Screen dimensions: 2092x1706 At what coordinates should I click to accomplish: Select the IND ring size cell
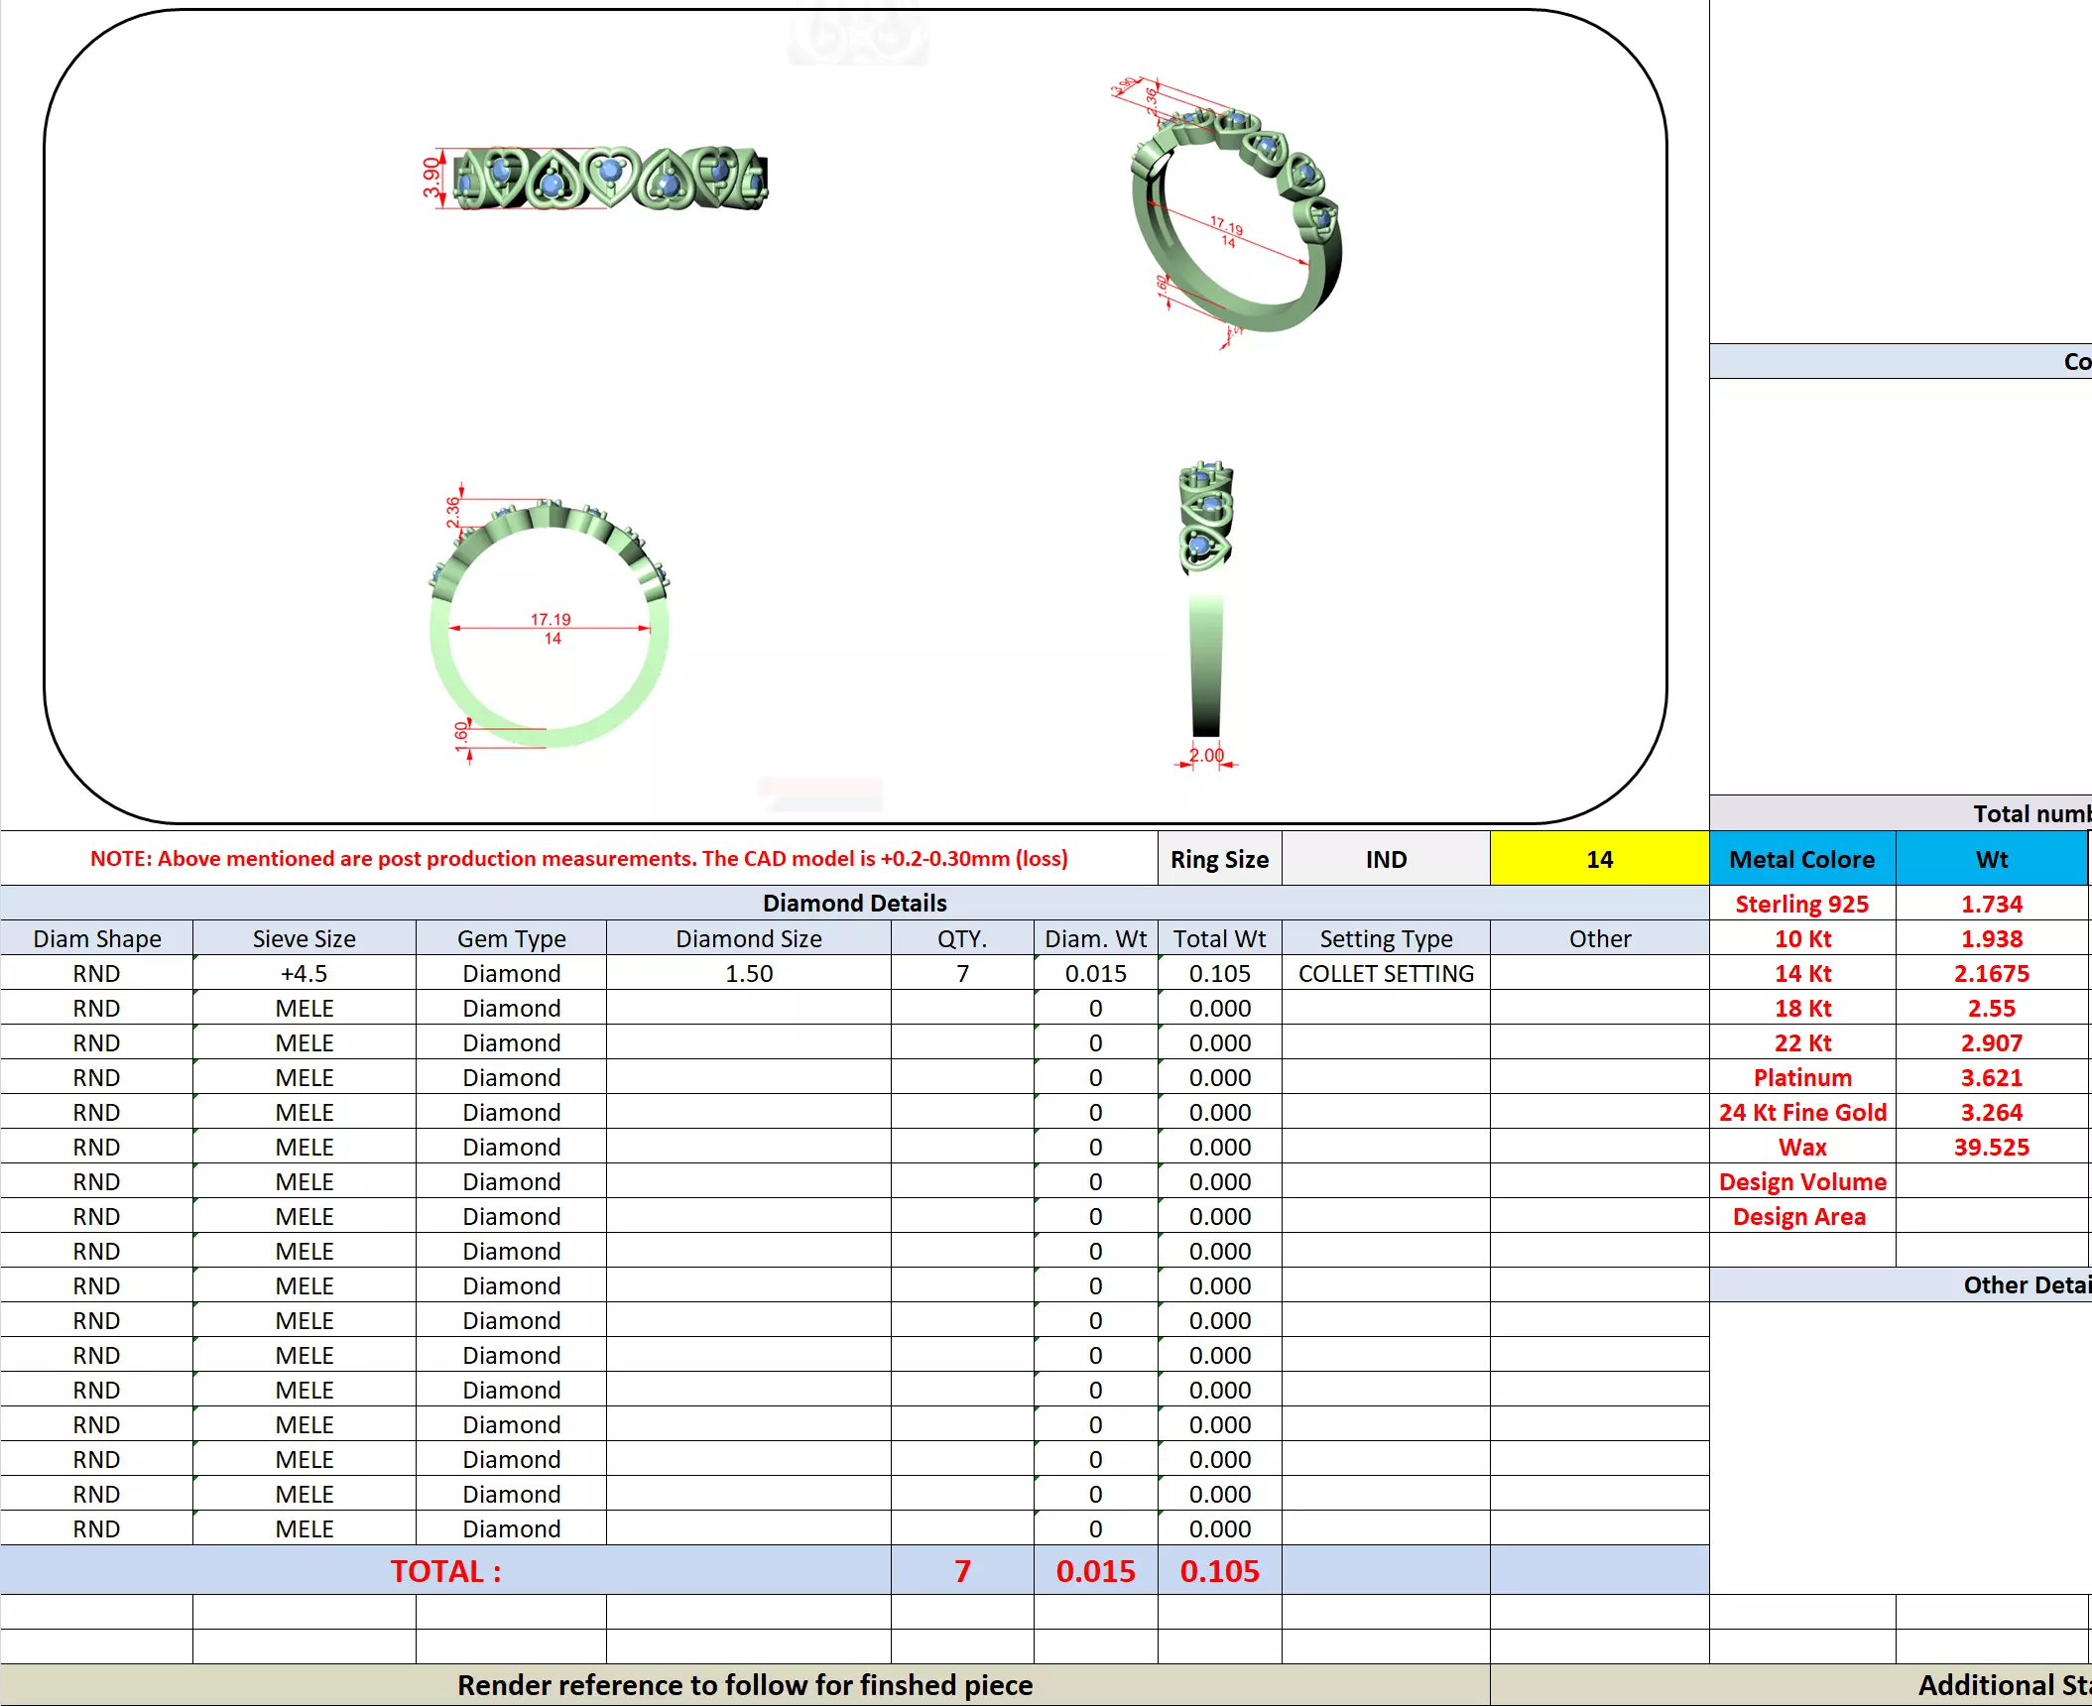1385,859
